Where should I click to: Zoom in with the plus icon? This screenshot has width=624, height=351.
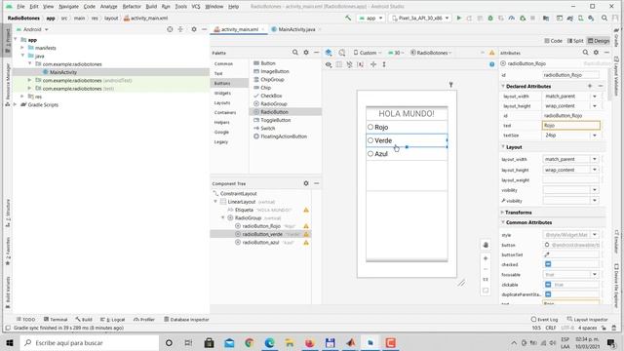[x=486, y=258]
